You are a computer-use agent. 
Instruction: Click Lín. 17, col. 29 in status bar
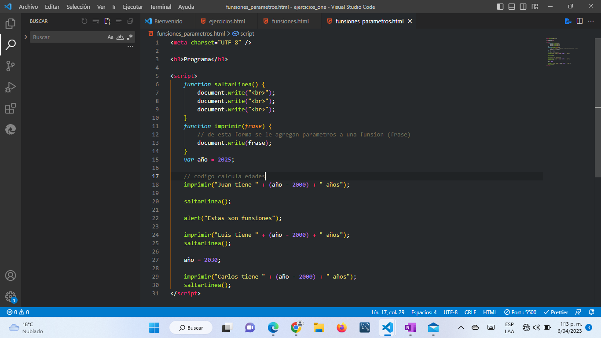click(388, 312)
